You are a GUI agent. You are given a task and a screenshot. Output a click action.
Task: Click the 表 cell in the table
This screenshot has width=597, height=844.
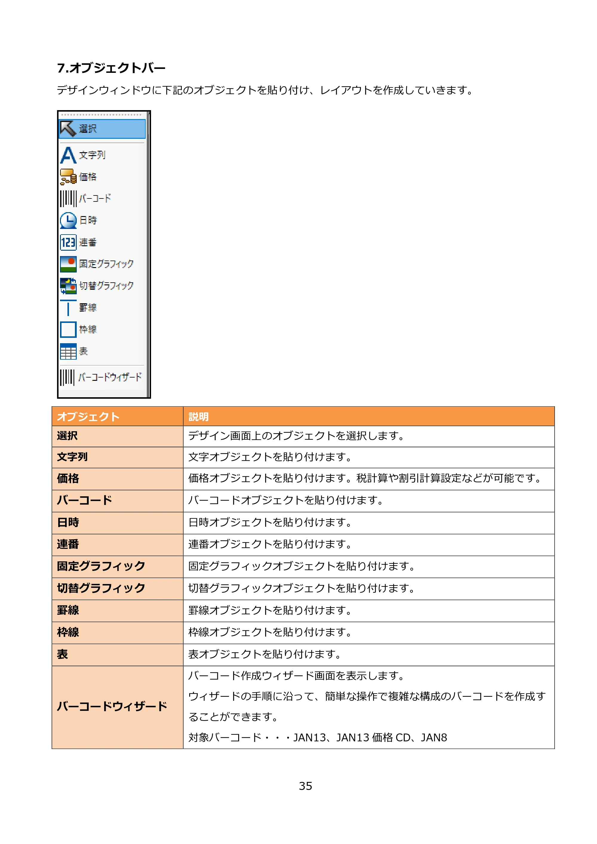pos(118,655)
